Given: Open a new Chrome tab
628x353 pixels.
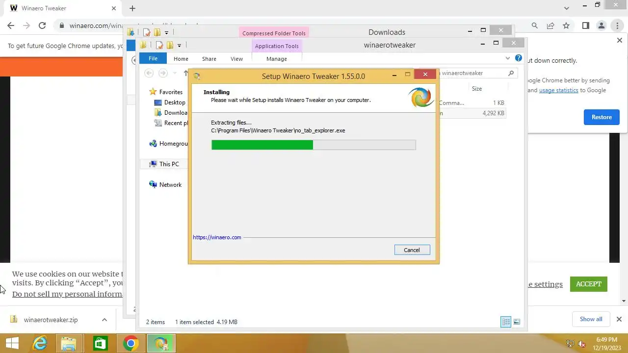Looking at the screenshot, I should pyautogui.click(x=132, y=8).
